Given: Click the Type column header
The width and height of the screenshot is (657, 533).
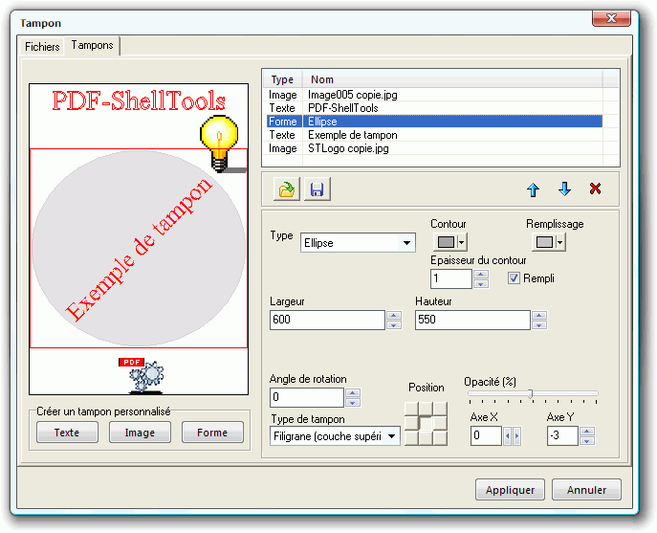Looking at the screenshot, I should (x=282, y=79).
